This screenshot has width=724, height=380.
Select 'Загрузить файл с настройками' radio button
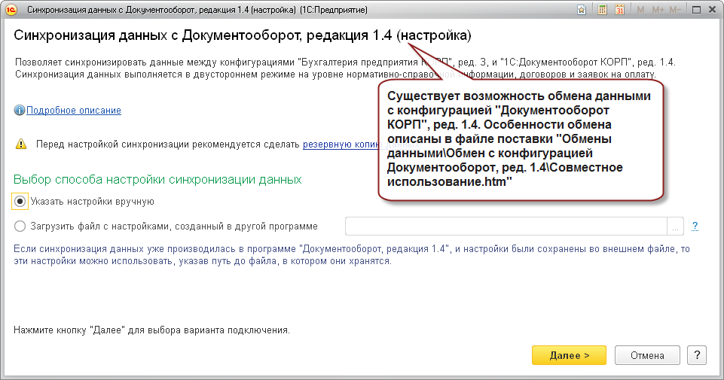20,226
